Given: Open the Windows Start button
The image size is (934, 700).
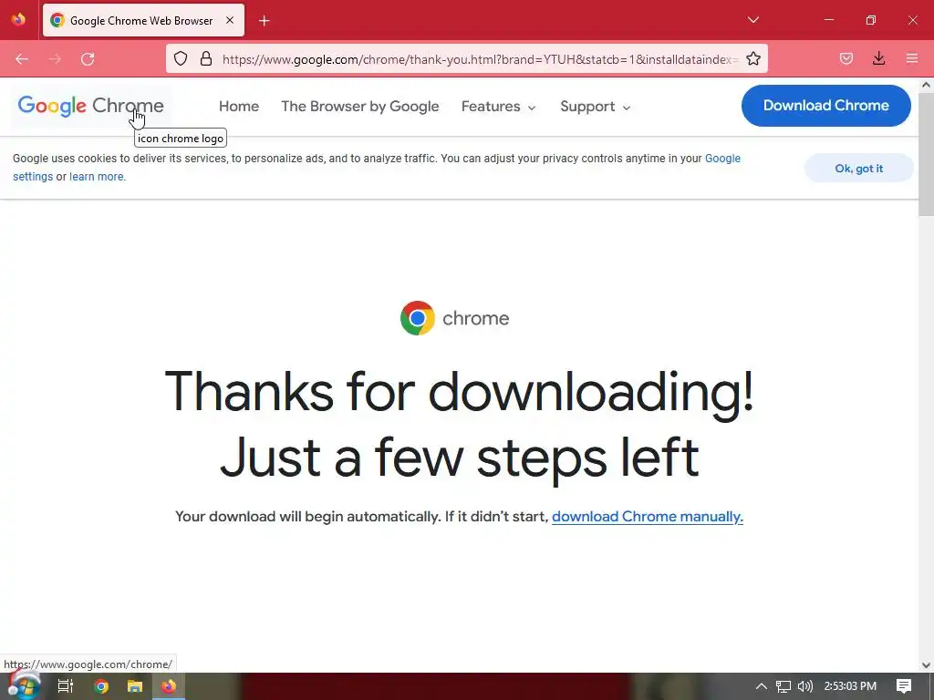Looking at the screenshot, I should (24, 686).
